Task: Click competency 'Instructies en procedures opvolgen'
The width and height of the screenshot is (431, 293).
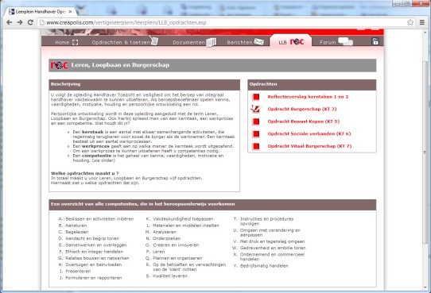Action: 266,221
